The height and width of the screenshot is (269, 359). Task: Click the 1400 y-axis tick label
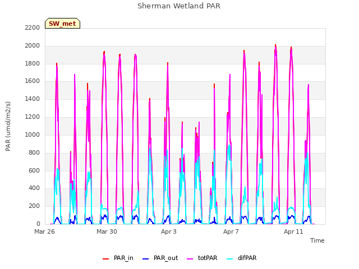pyautogui.click(x=33, y=99)
